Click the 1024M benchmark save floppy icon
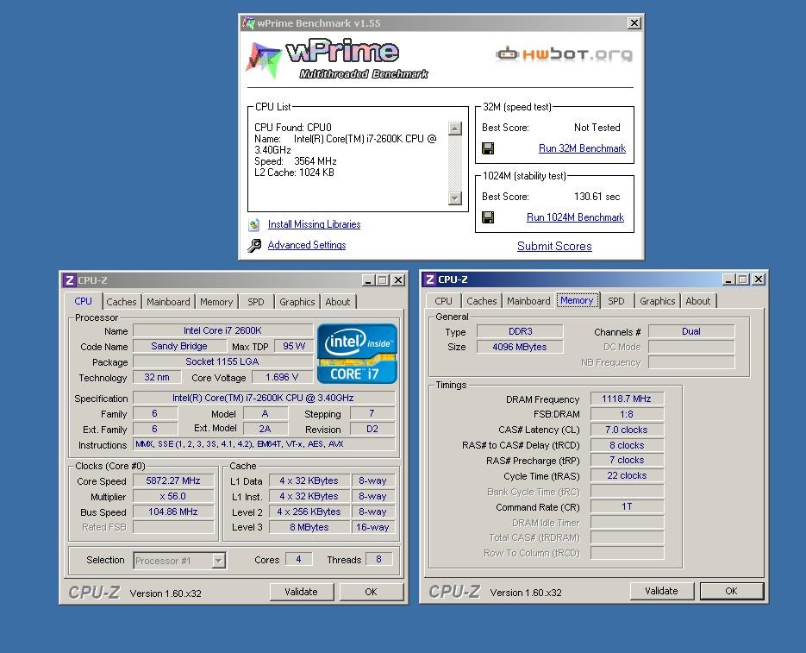 point(488,217)
